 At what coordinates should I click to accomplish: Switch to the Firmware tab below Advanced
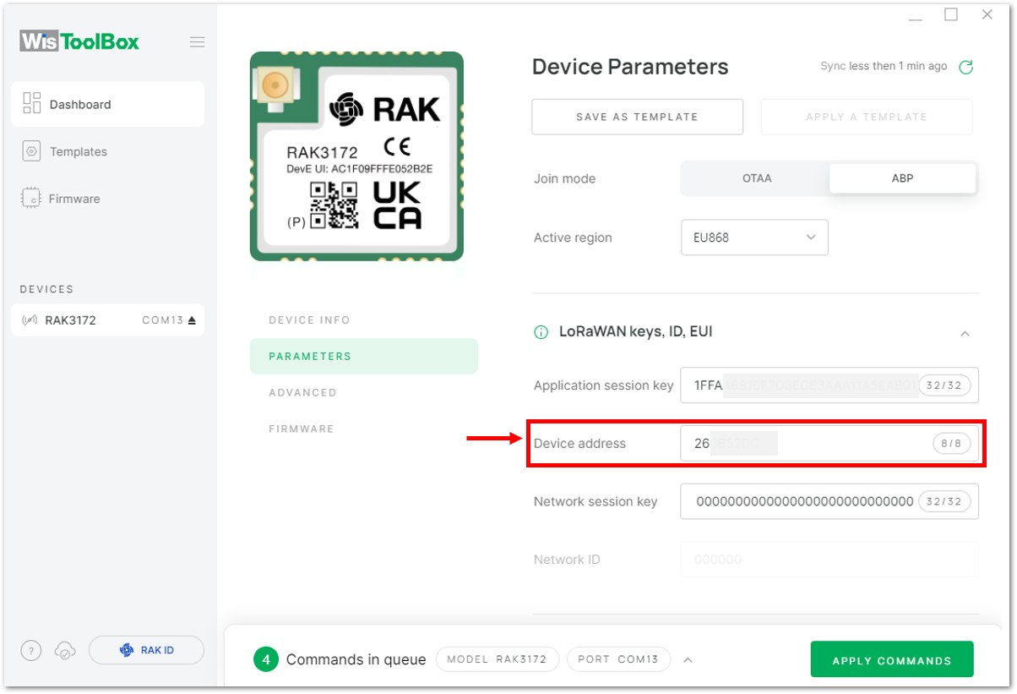[x=302, y=429]
